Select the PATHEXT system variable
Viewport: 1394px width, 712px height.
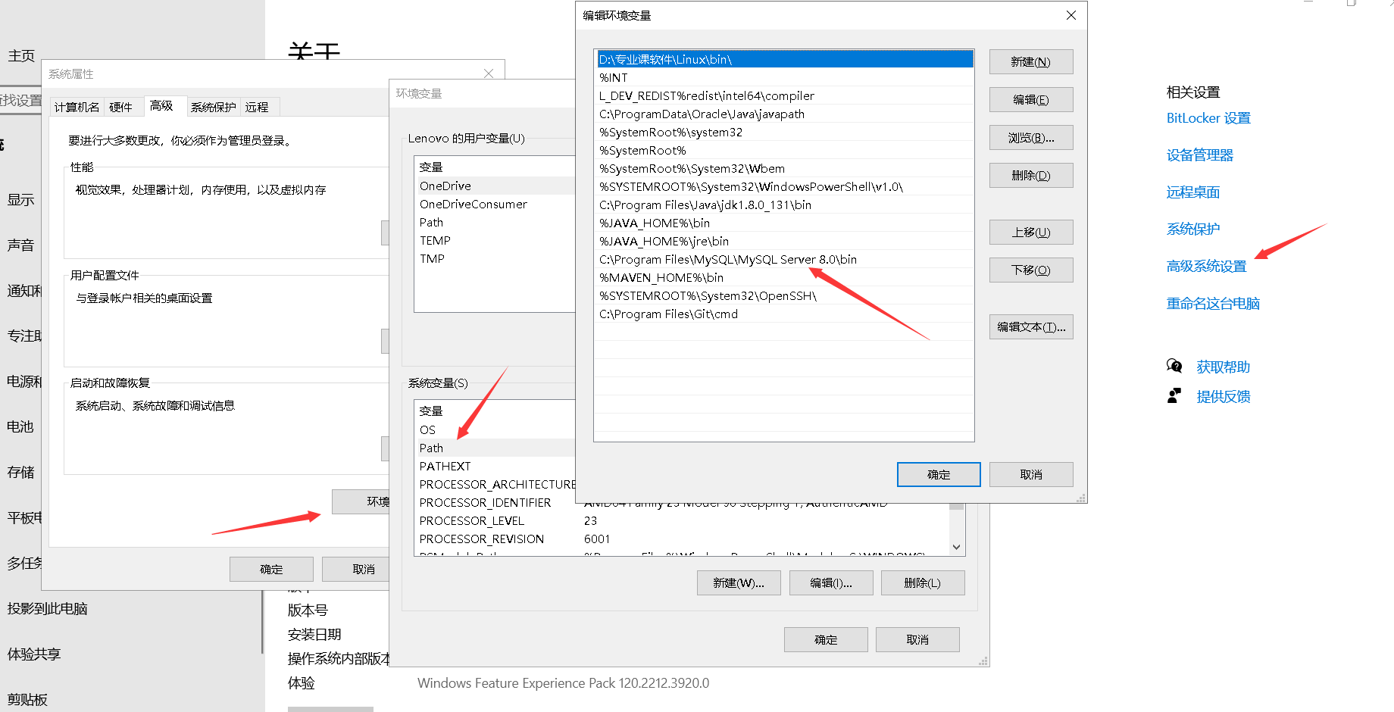[x=496, y=466]
